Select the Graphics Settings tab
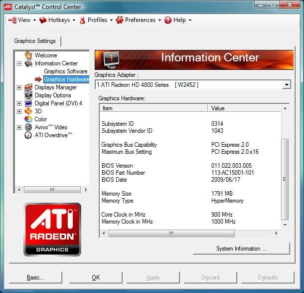The image size is (304, 293). point(35,41)
